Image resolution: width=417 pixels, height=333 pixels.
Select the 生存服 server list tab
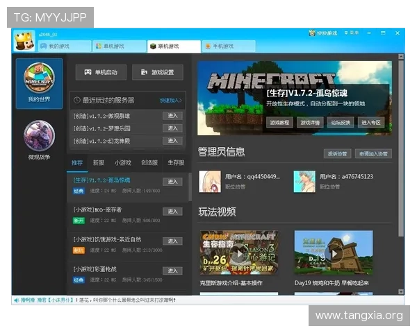coord(176,163)
